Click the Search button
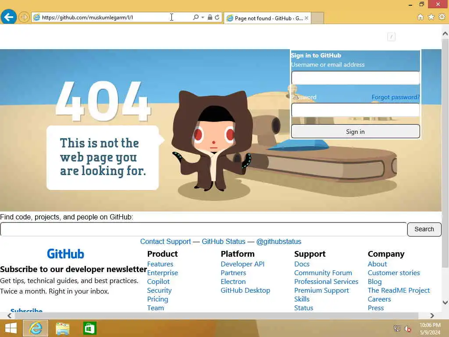Image resolution: width=449 pixels, height=337 pixels. click(x=424, y=229)
